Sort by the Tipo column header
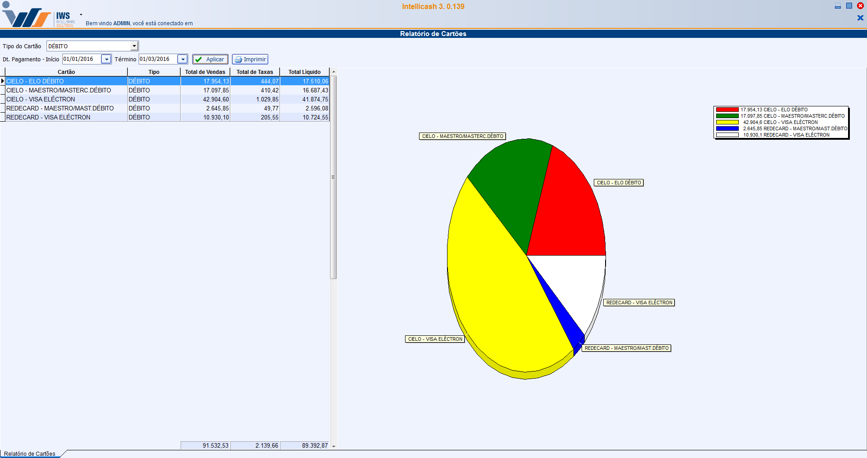Viewport: 867px width, 458px height. [x=154, y=72]
